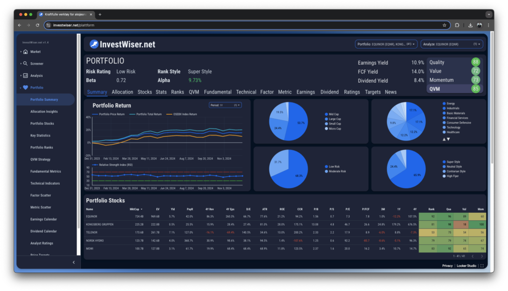Screen dimensions: 508x291
Task: Show next sector legend page arrow
Action: point(448,140)
